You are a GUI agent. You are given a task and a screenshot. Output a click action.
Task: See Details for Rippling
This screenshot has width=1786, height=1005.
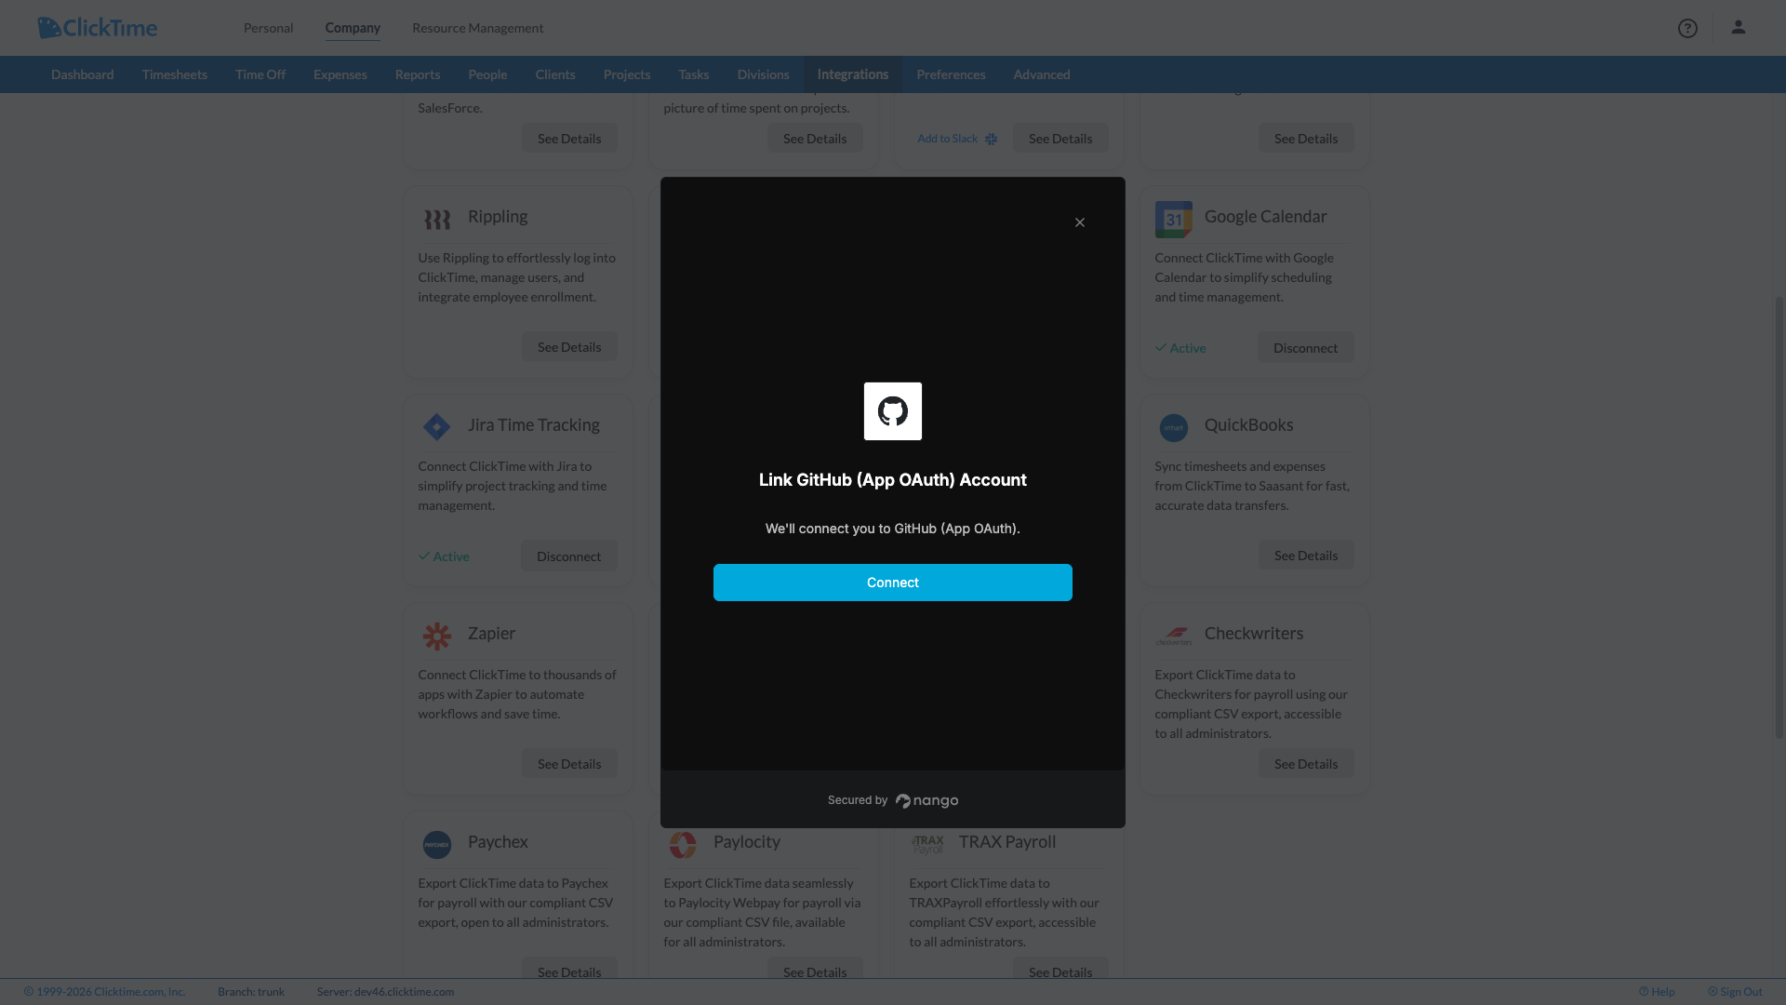pyautogui.click(x=569, y=347)
